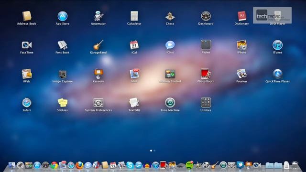The height and width of the screenshot is (172, 306).
Task: Open Spotify from the dock
Action: pyautogui.click(x=189, y=165)
